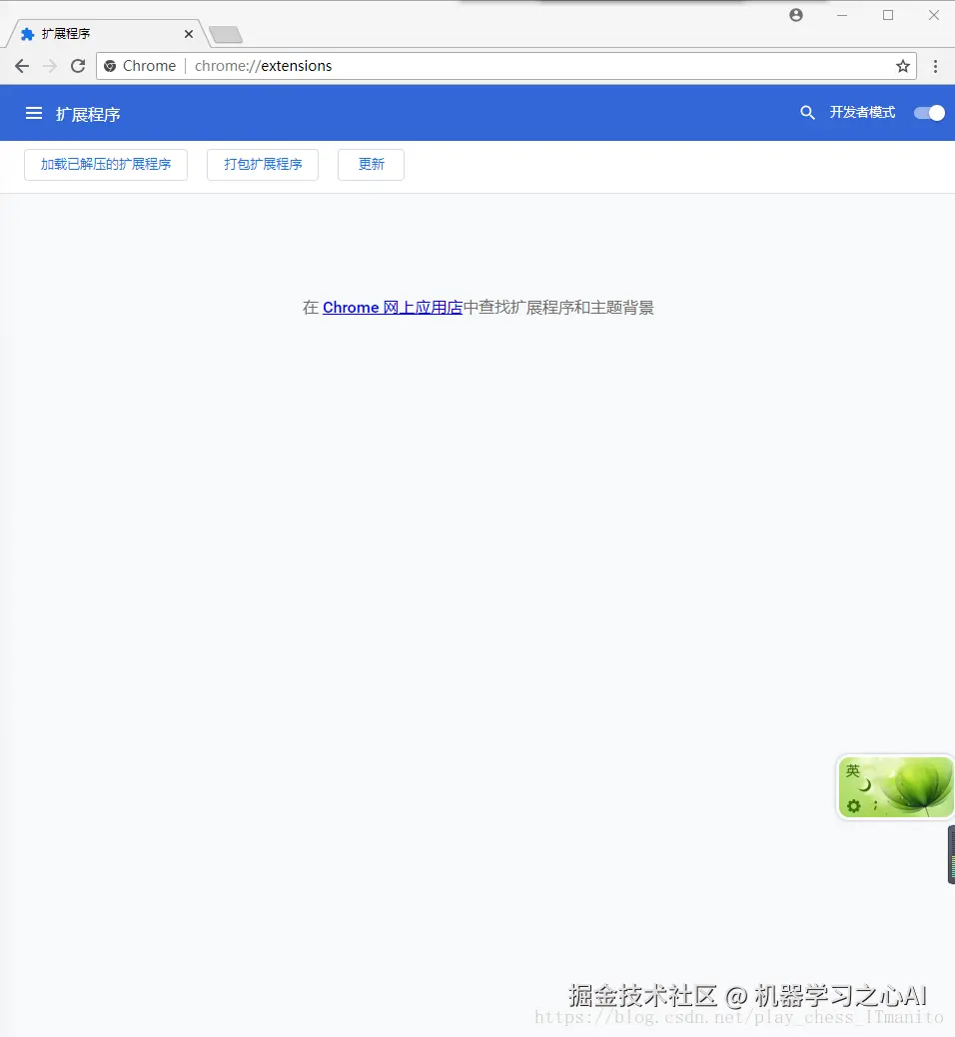
Task: Click the 打包扩展程序 button
Action: [263, 164]
